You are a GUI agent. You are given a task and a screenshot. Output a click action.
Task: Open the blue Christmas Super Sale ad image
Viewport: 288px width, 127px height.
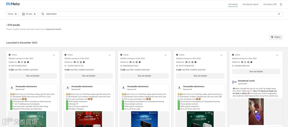coord(144,119)
